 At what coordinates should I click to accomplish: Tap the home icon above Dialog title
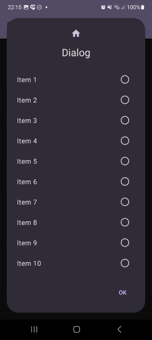[x=76, y=33]
